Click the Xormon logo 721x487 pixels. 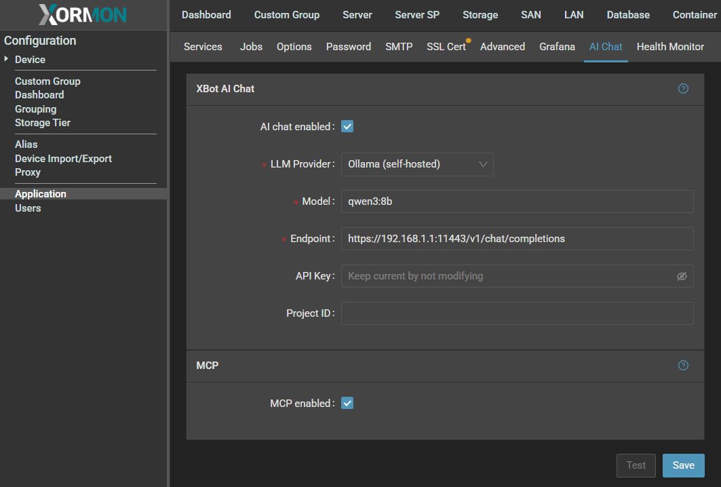pyautogui.click(x=83, y=15)
